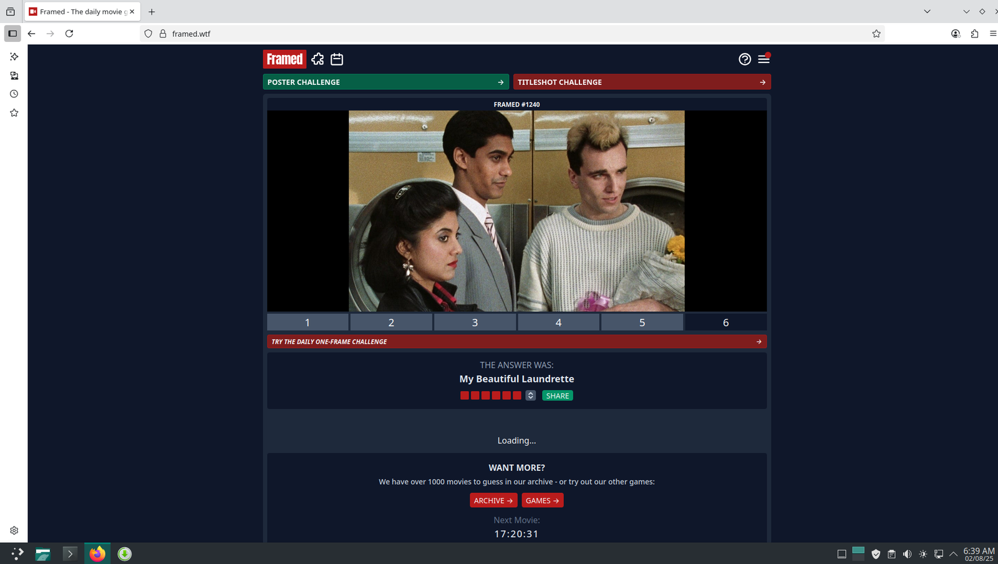Open the Poster Challenge banner
This screenshot has height=564, width=998.
[x=385, y=82]
